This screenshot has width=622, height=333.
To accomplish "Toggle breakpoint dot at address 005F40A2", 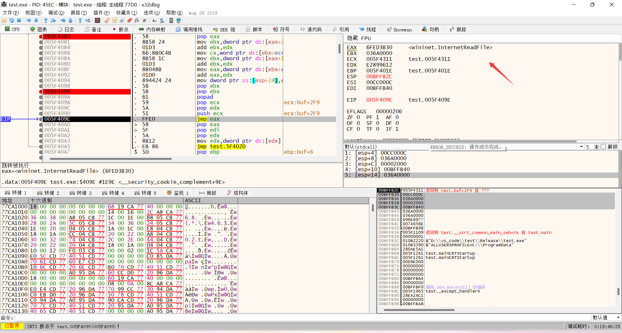I will pos(40,136).
